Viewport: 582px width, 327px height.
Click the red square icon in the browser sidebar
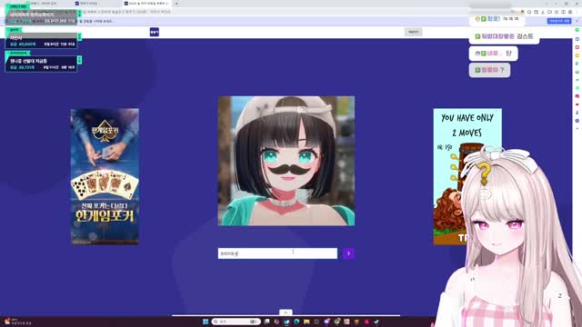point(577,47)
